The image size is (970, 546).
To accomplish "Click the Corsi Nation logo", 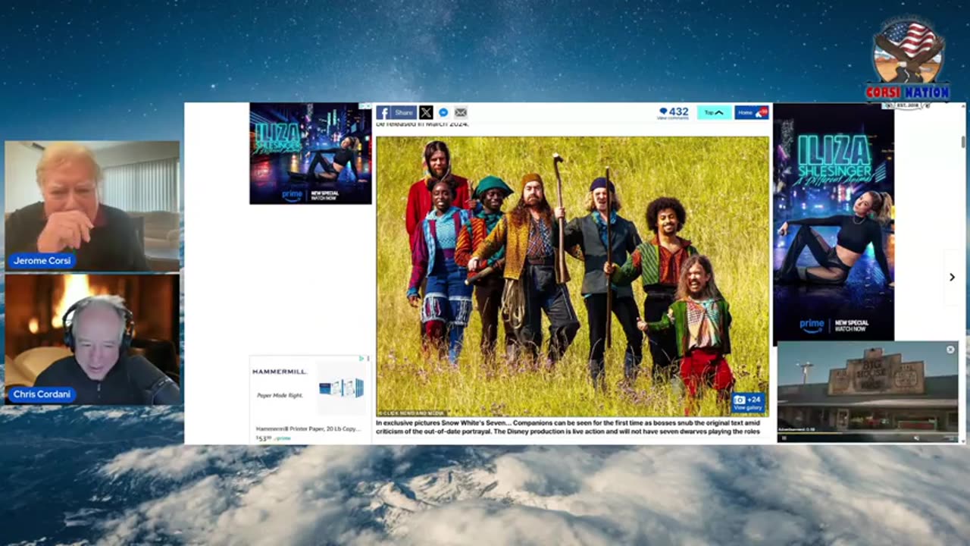I will [x=908, y=62].
